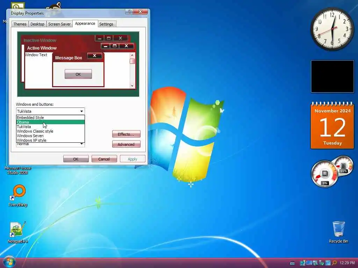Click the analog clock gadget
Screen dimensions: 358x268
tap(332, 29)
